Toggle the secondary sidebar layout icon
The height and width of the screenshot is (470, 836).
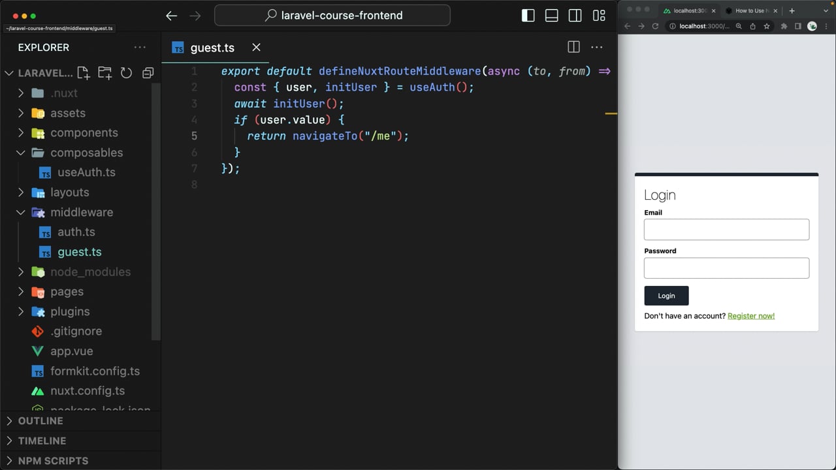575,16
